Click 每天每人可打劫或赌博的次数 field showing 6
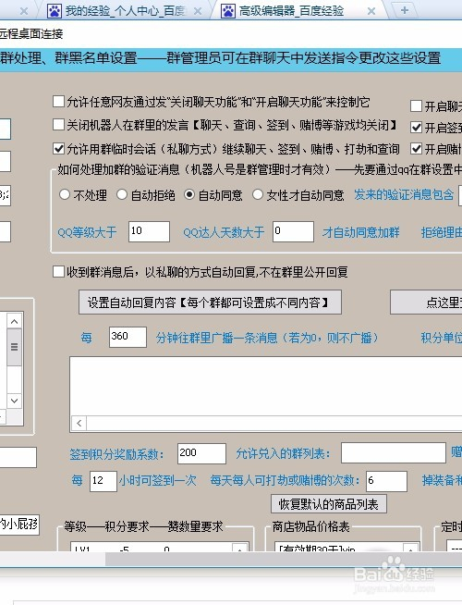 click(386, 481)
